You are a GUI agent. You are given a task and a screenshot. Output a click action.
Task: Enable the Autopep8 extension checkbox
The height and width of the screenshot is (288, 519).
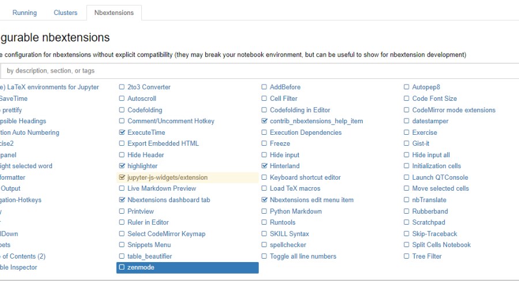coord(407,88)
